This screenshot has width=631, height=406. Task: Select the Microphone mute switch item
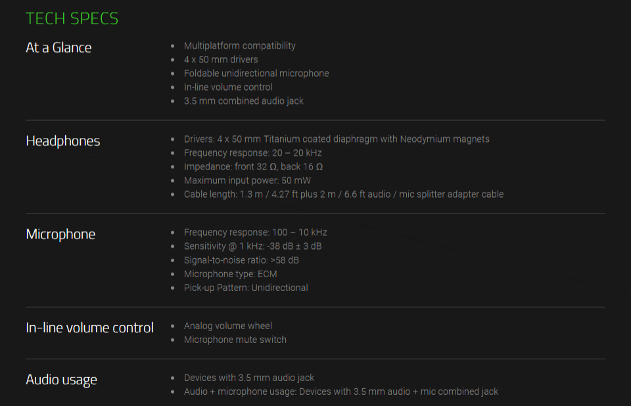pos(235,340)
